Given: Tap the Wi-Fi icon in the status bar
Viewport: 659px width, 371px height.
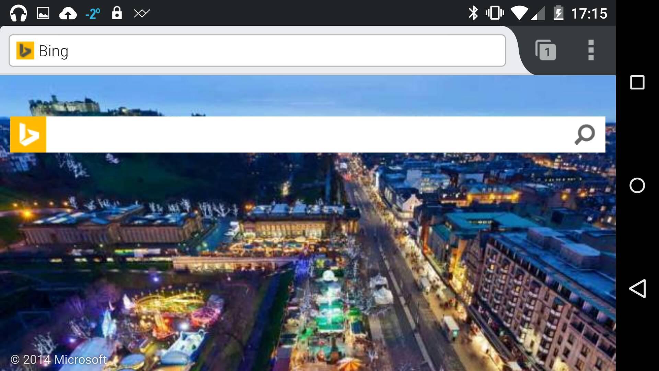Looking at the screenshot, I should tap(519, 13).
